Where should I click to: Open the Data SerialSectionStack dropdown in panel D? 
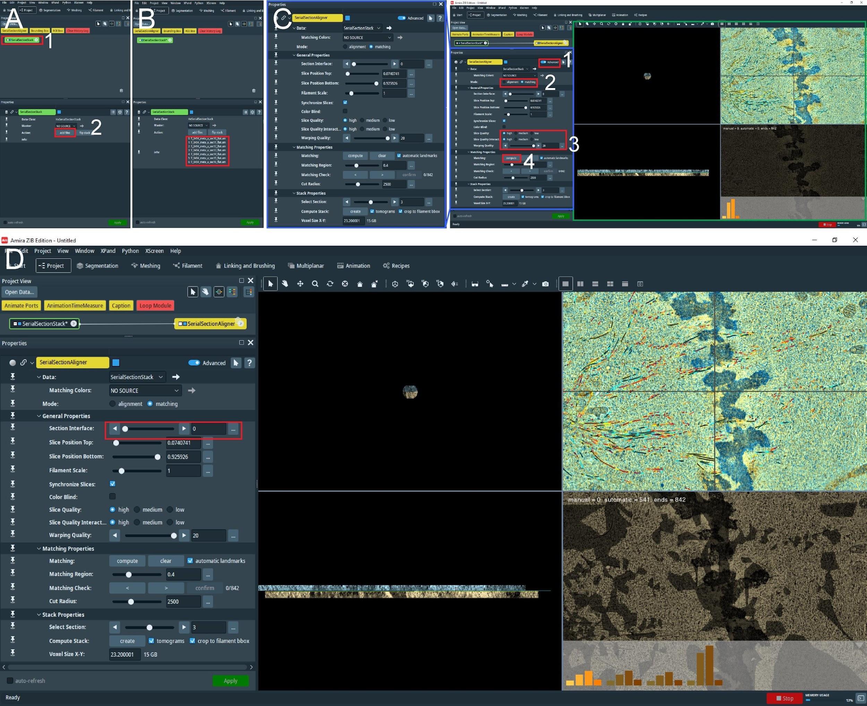[138, 377]
